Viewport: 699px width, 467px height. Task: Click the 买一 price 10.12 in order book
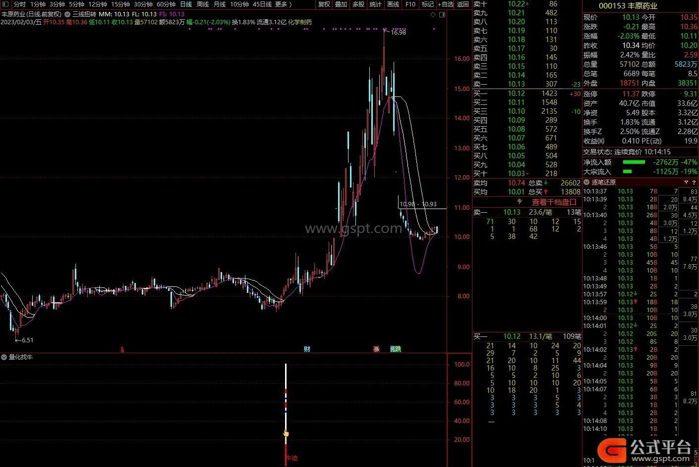516,93
